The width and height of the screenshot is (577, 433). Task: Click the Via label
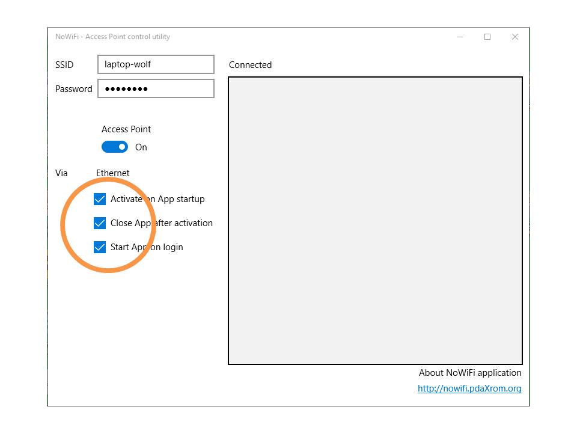pyautogui.click(x=61, y=173)
